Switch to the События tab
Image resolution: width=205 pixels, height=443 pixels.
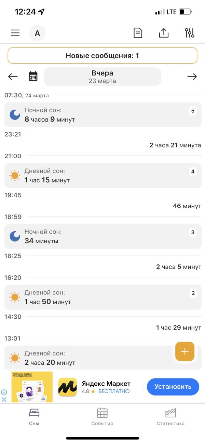tap(102, 417)
